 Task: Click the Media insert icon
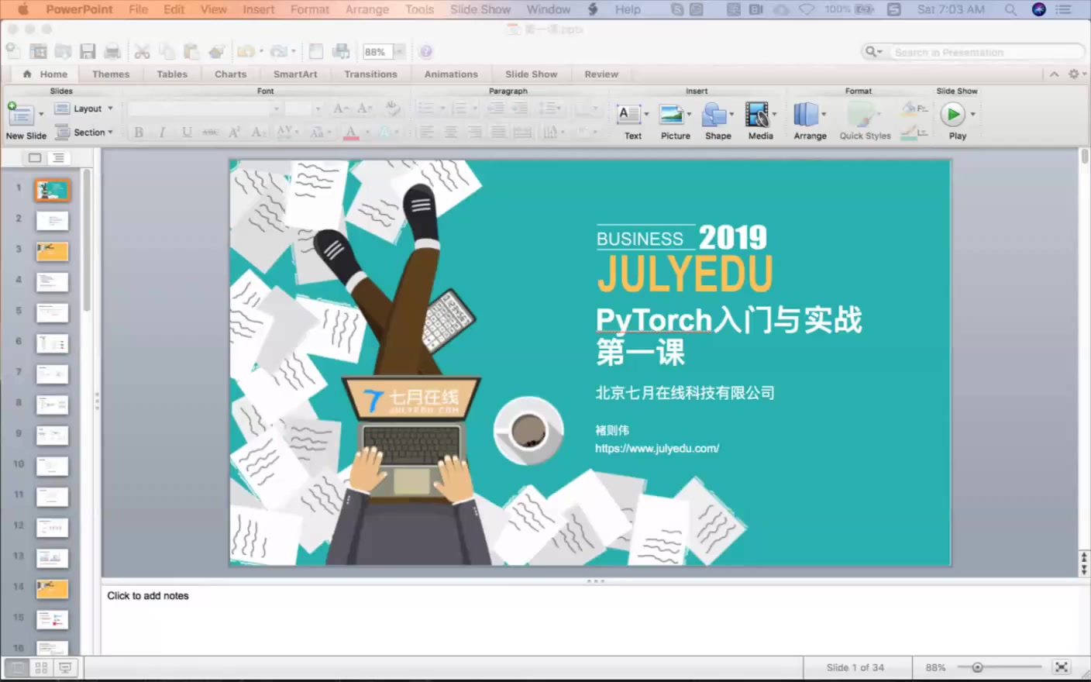[757, 114]
